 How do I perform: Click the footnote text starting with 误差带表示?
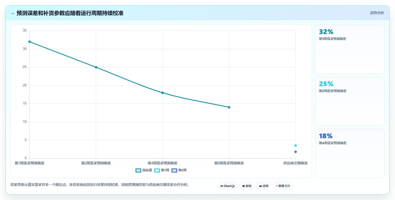[100, 185]
